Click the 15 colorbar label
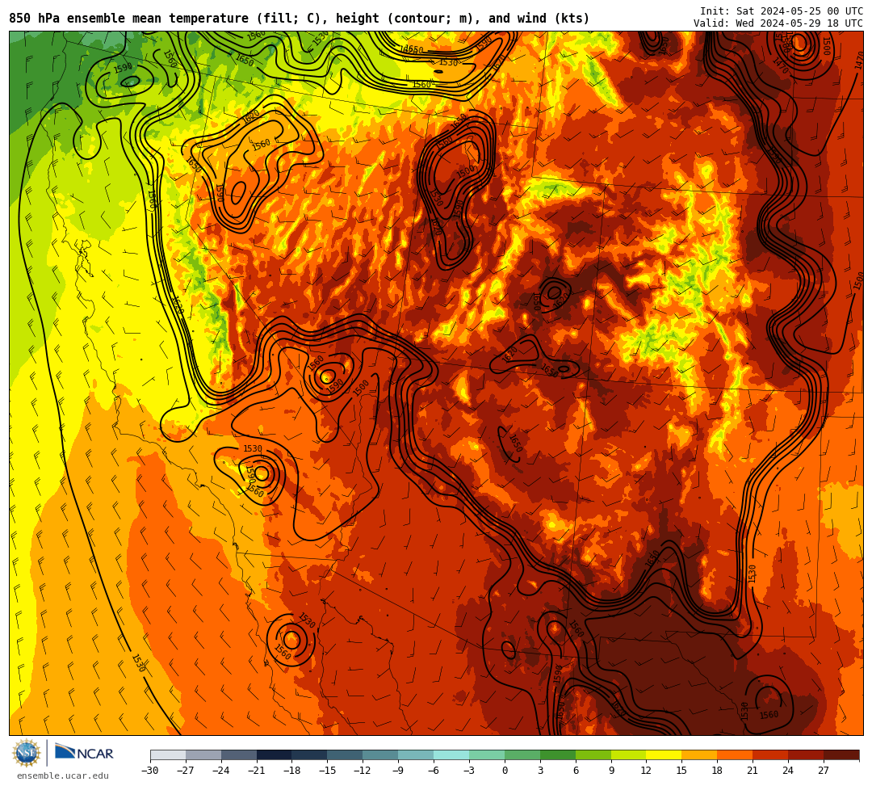This screenshot has width=872, height=786. click(x=681, y=771)
